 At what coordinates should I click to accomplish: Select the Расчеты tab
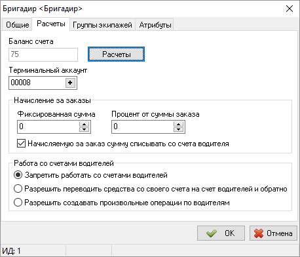pyautogui.click(x=51, y=24)
